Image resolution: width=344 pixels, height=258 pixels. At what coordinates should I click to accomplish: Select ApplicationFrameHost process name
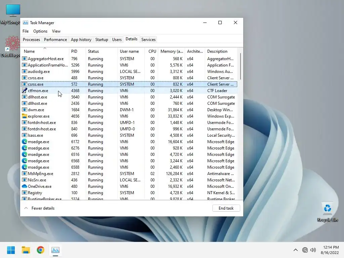click(x=48, y=65)
